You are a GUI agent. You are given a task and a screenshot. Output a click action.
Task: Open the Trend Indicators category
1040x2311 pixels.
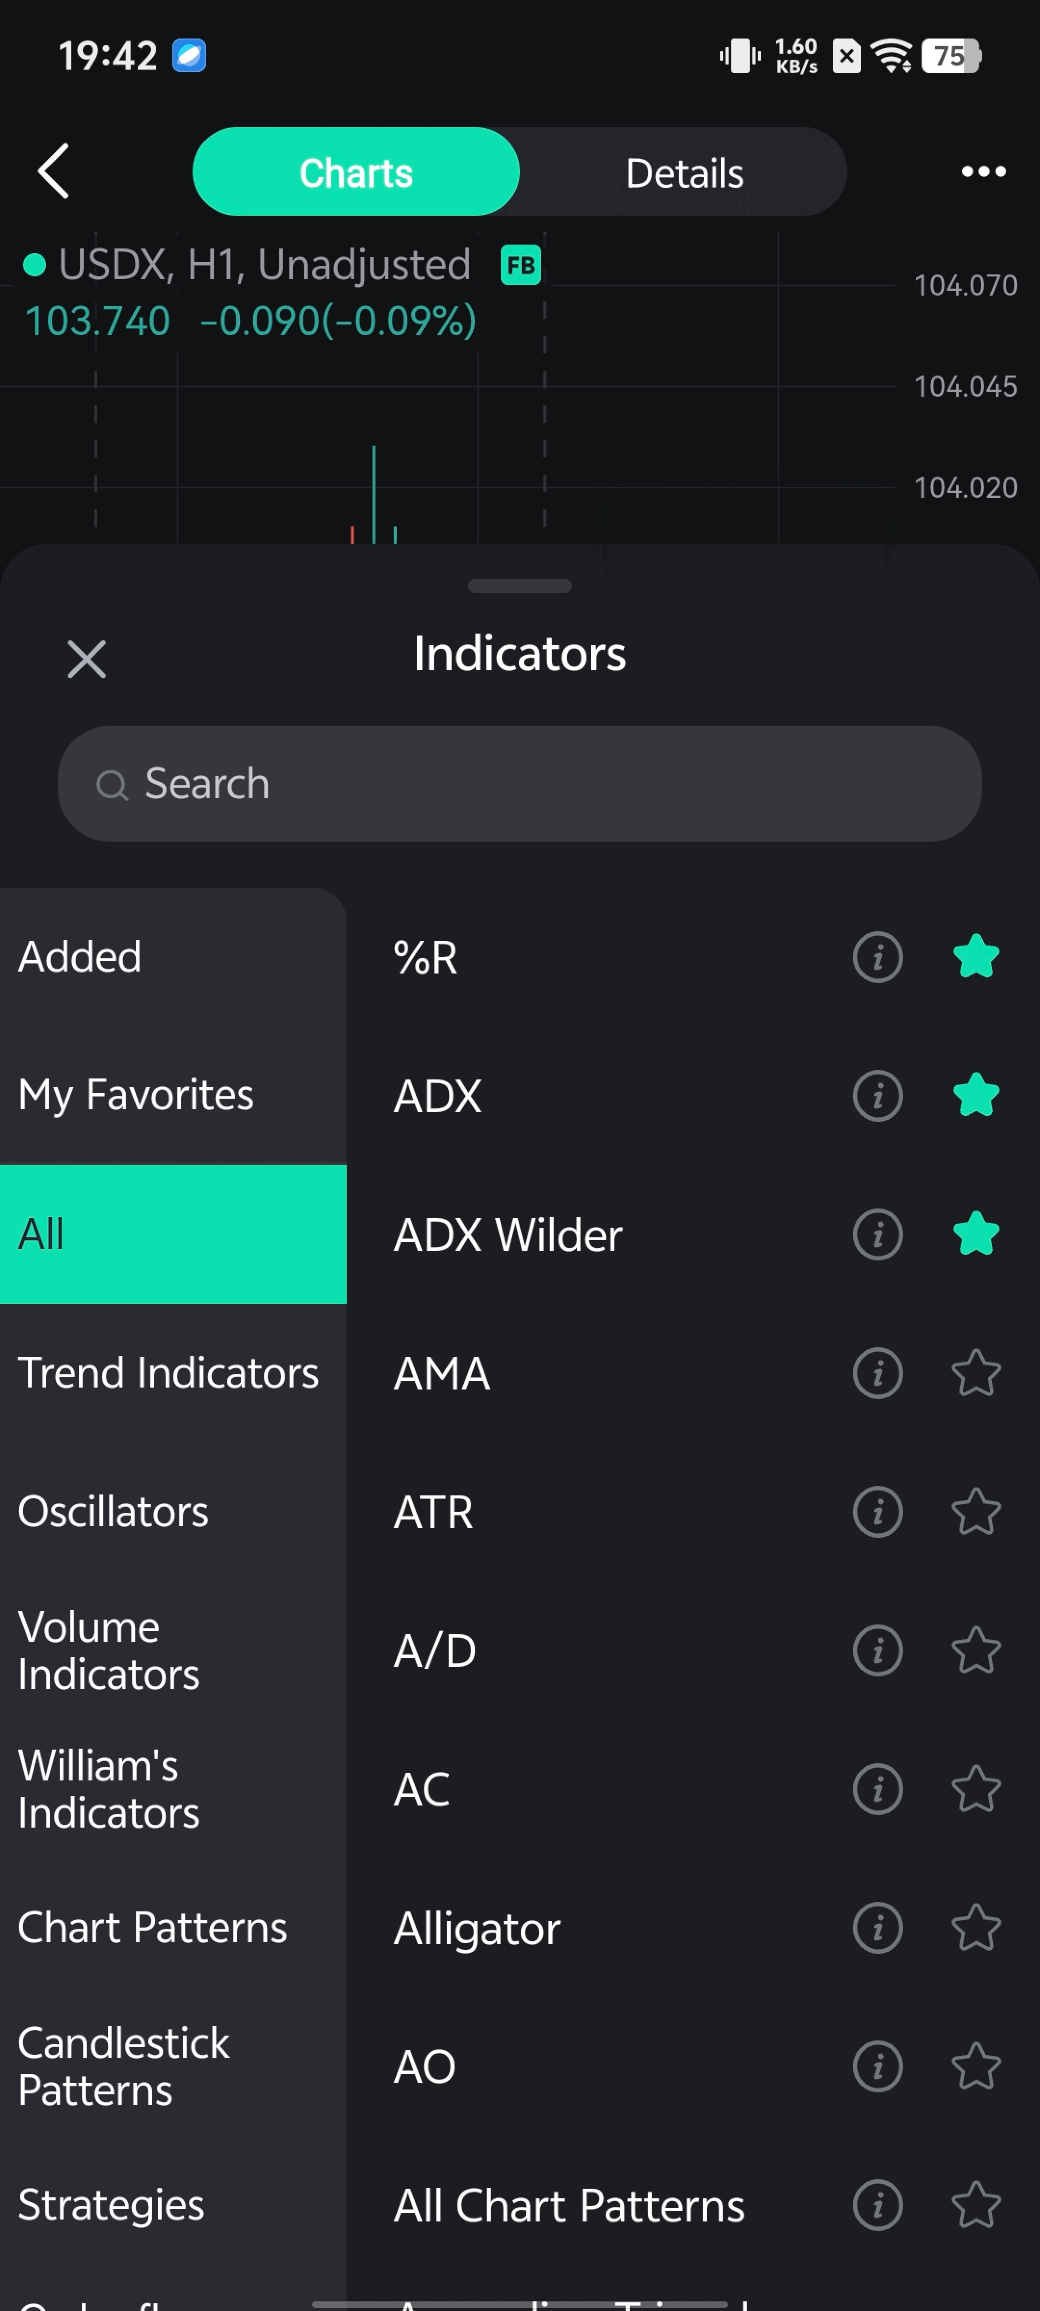[169, 1374]
